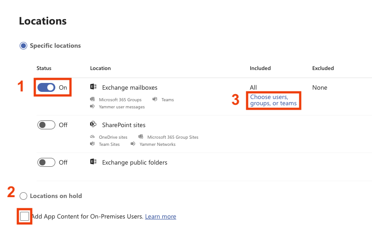This screenshot has width=372, height=227.
Task: Turn on the Exchange public folders toggle
Action: point(46,162)
